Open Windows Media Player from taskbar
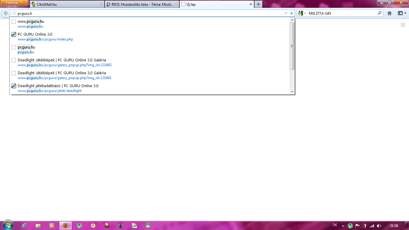The height and width of the screenshot is (230, 409). coord(52,226)
